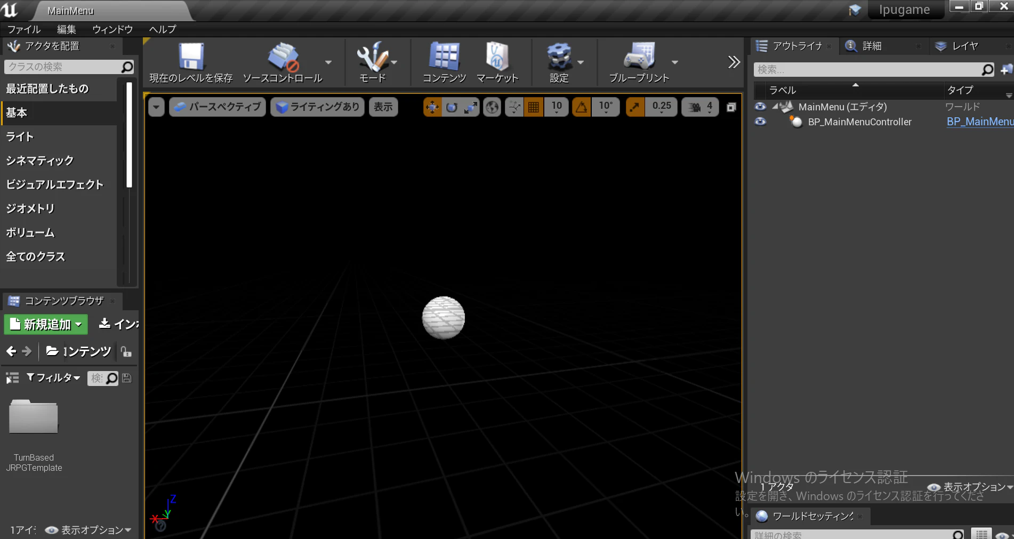The width and height of the screenshot is (1014, 539).
Task: Toggle the content folder lock icon
Action: (126, 351)
